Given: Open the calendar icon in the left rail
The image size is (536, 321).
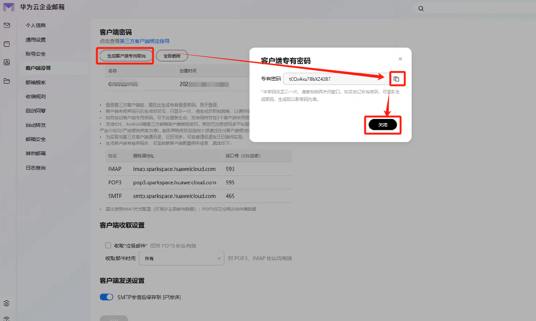Looking at the screenshot, I should coord(6,44).
